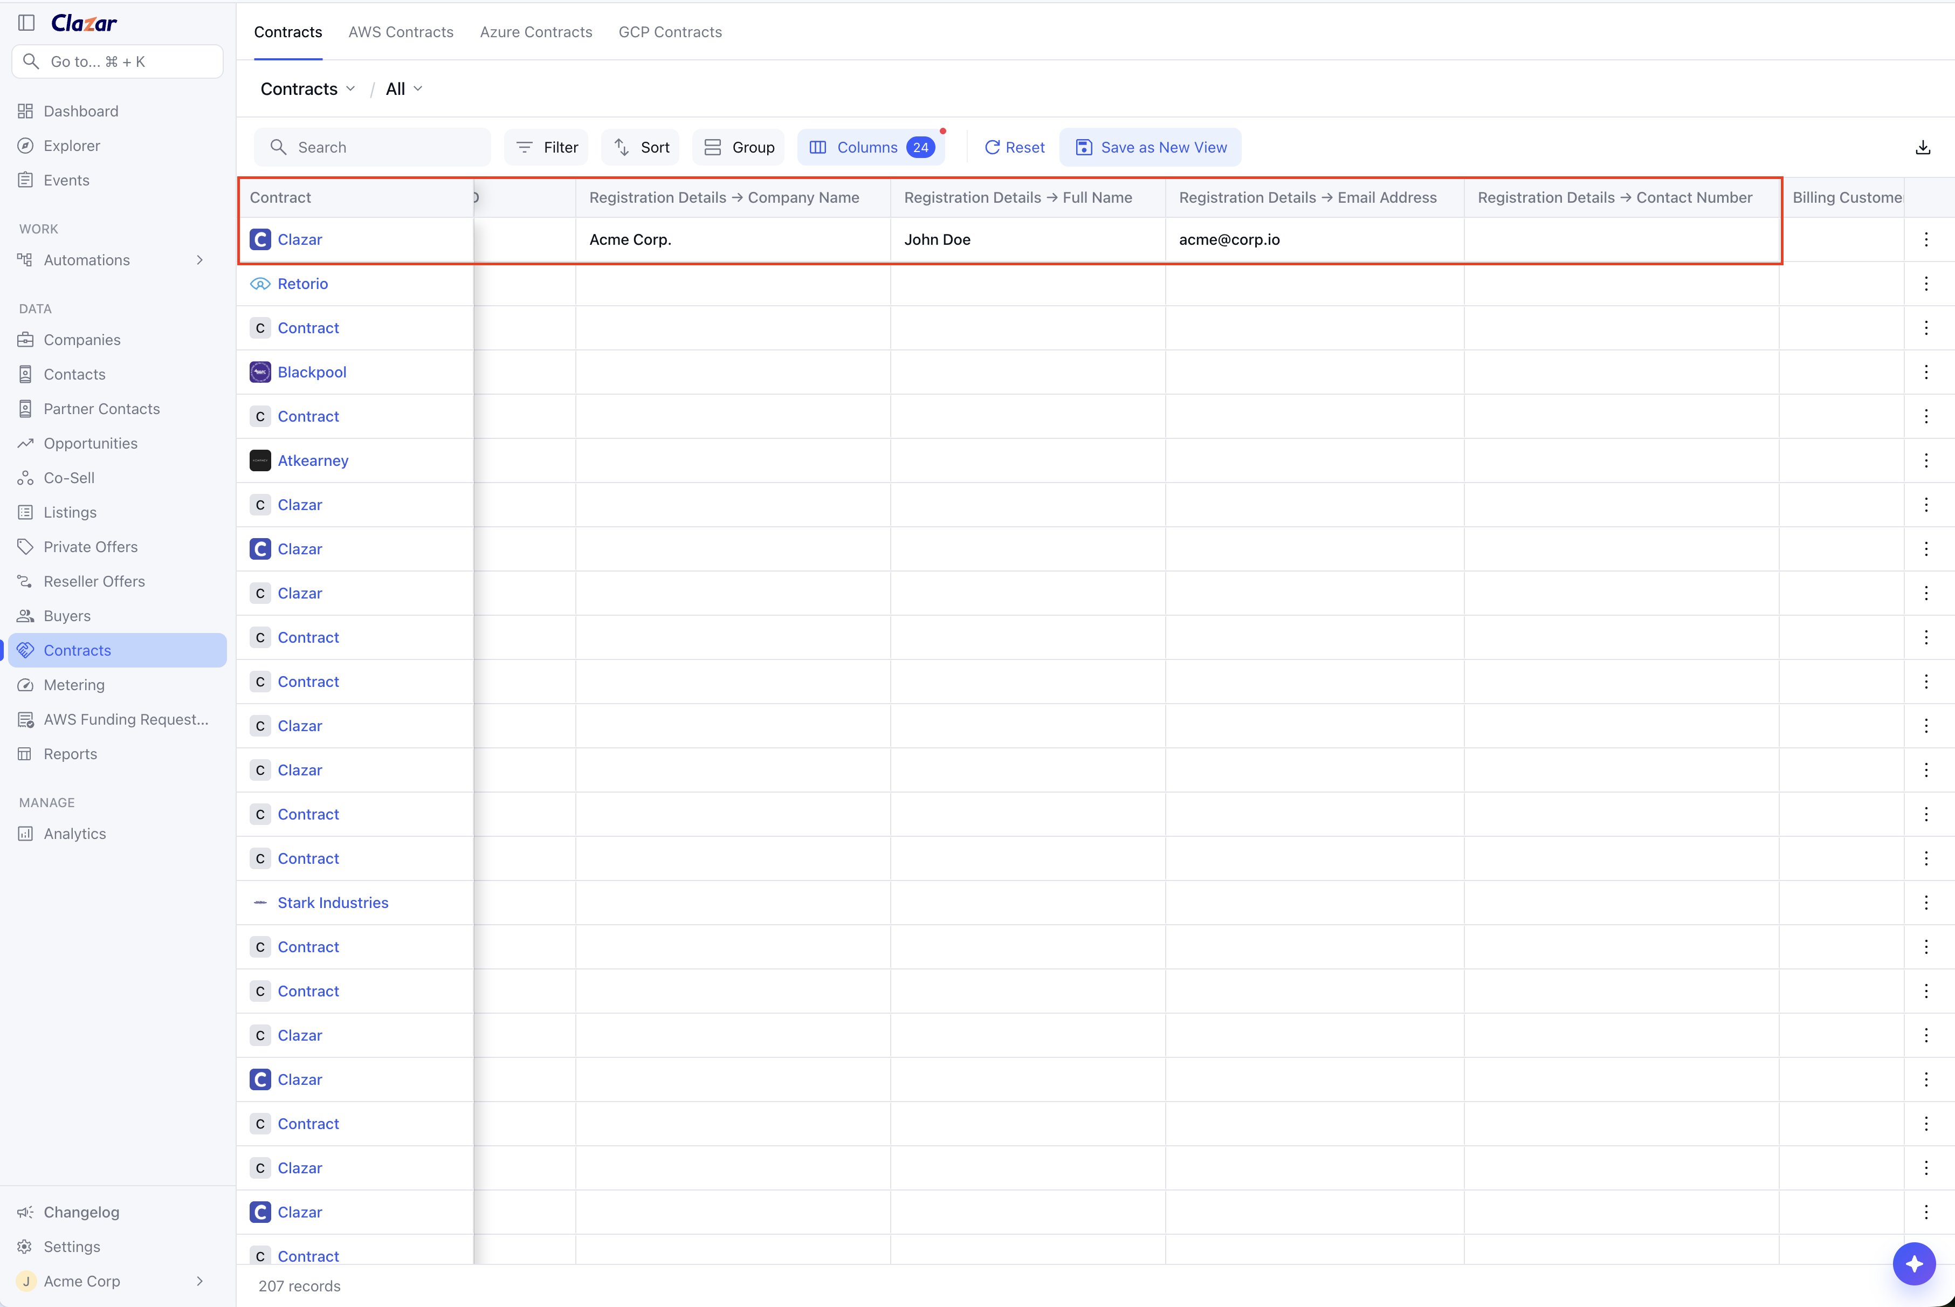Image resolution: width=1955 pixels, height=1307 pixels.
Task: Click the Full Name column header
Action: (x=1028, y=197)
